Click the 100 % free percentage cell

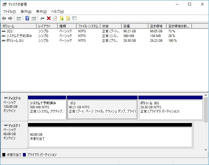pos(172,40)
